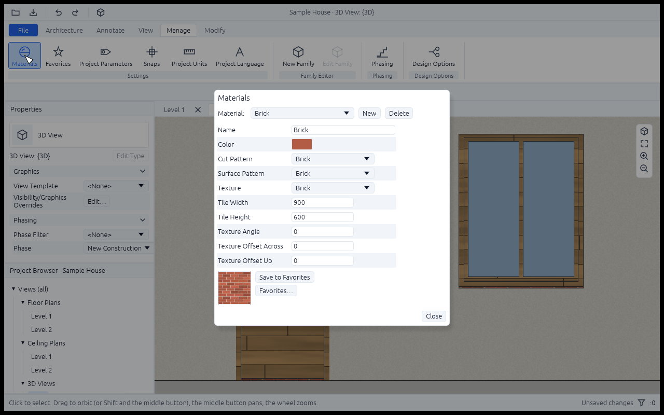
Task: Click Save to Favorites
Action: (x=285, y=277)
